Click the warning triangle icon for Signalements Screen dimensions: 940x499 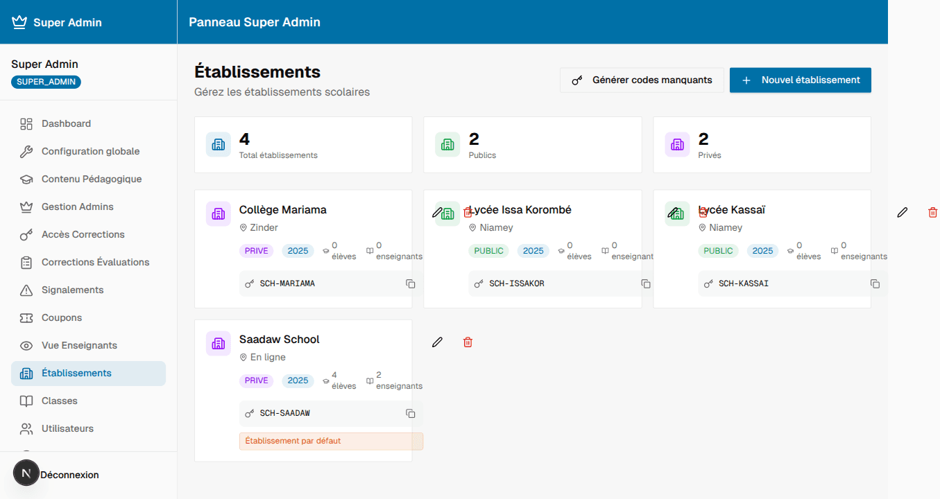(x=26, y=290)
